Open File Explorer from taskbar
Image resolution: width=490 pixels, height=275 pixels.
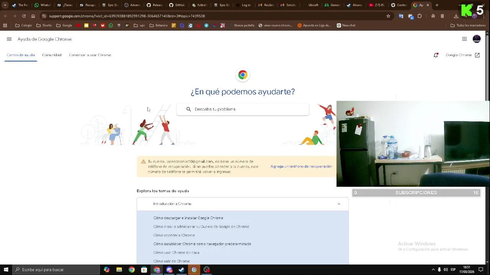click(x=119, y=270)
